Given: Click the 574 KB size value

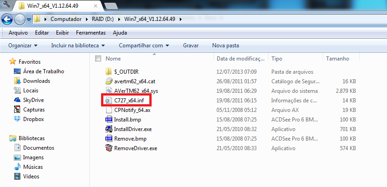Looking at the screenshot, I should point(347,148).
